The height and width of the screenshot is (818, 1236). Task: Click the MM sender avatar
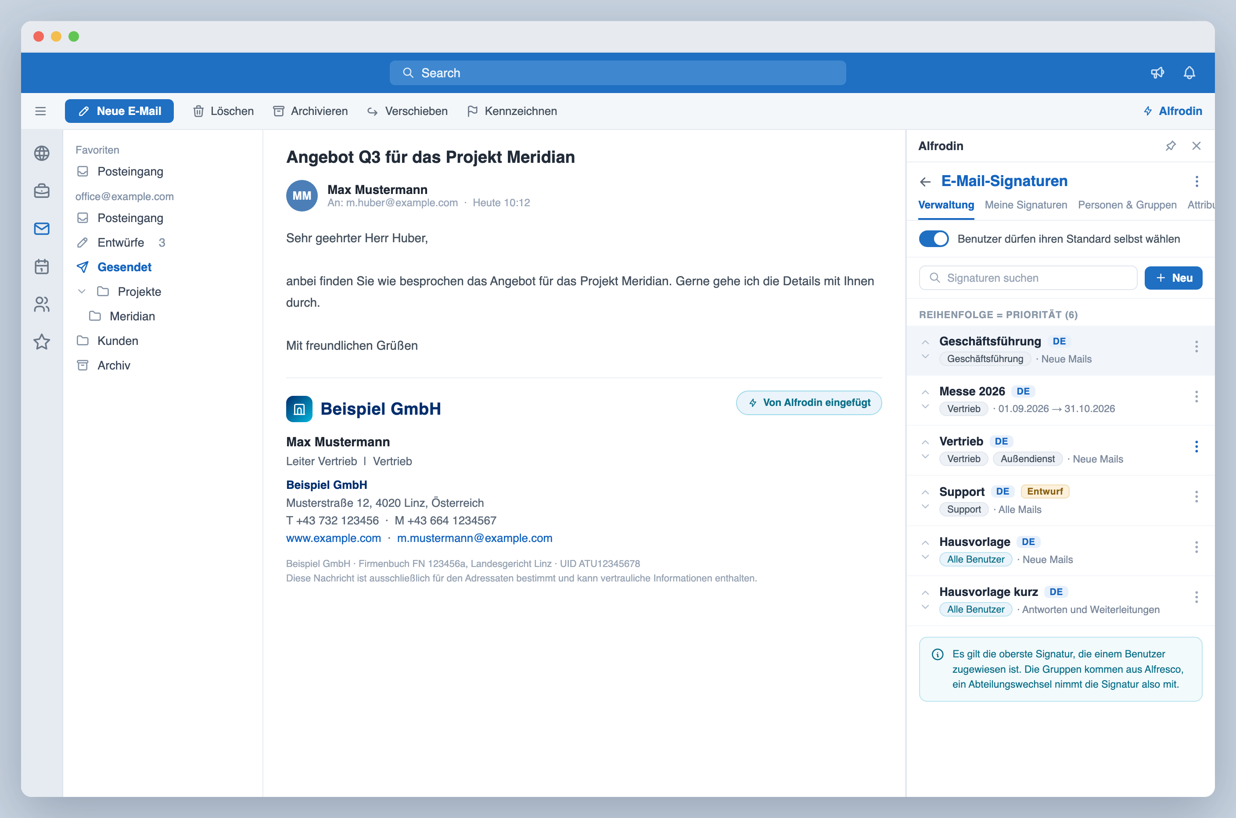pyautogui.click(x=302, y=196)
